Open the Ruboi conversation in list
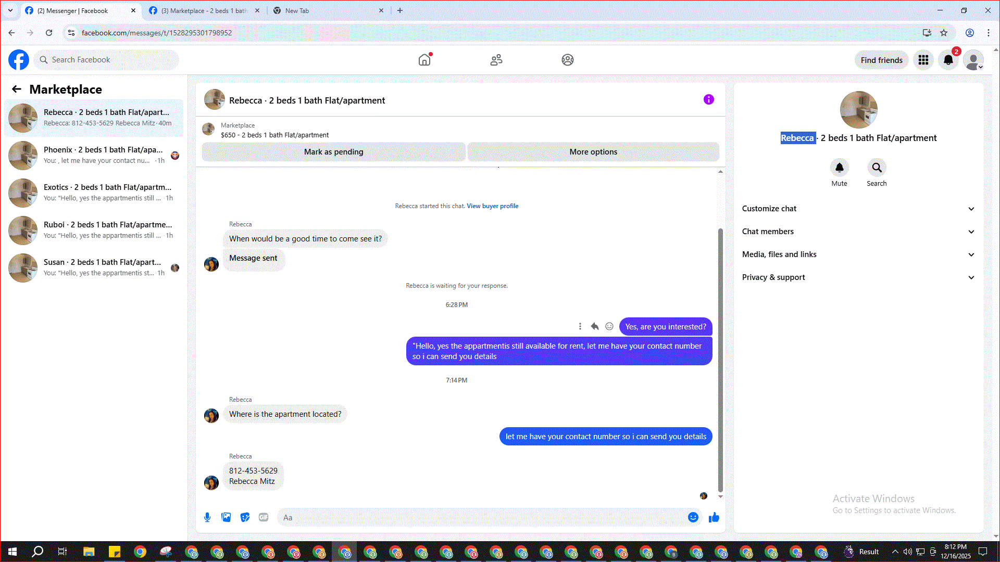Viewport: 1000px width, 562px height. 94,230
